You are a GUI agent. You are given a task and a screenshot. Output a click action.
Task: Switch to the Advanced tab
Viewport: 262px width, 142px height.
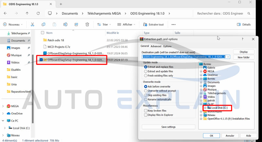click(x=156, y=46)
